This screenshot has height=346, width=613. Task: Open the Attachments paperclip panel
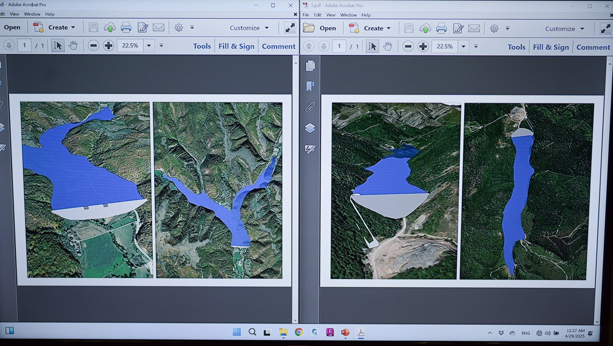click(310, 107)
